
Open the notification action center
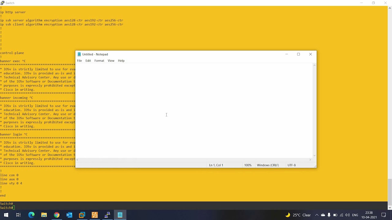pos(384,215)
